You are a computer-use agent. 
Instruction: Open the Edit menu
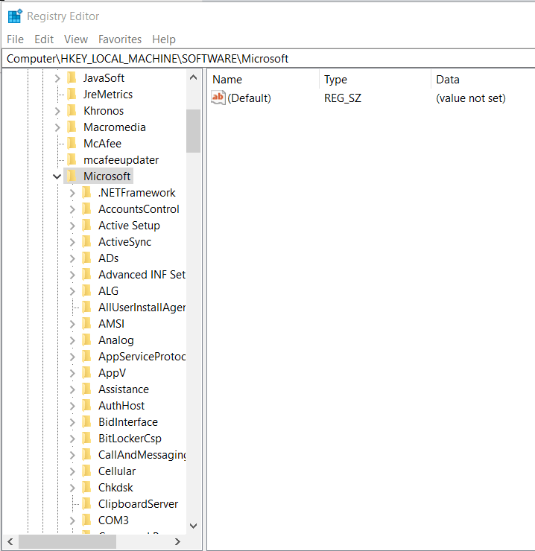(44, 39)
